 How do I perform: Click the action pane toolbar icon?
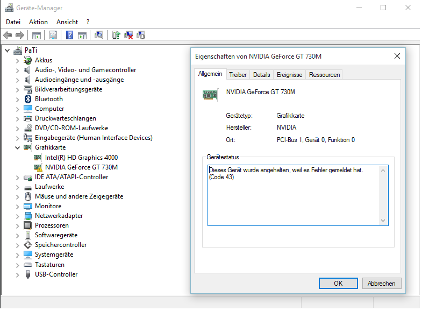pyautogui.click(x=82, y=36)
